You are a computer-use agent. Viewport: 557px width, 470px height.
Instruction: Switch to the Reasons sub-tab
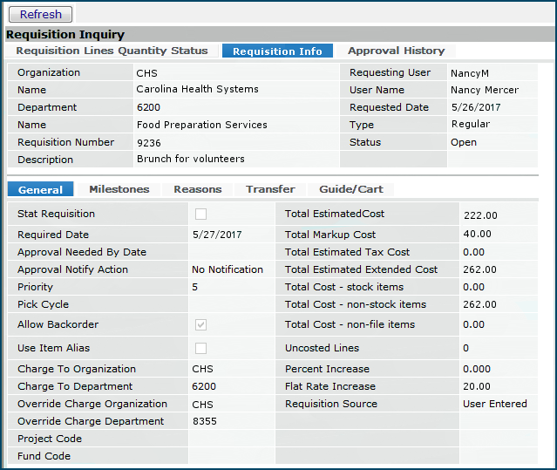click(197, 189)
